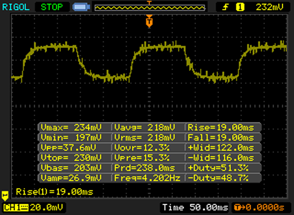Image resolution: width=294 pixels, height=215 pixels.
Task: Click the 0.0000s trigger offset value
Action: tap(265, 208)
